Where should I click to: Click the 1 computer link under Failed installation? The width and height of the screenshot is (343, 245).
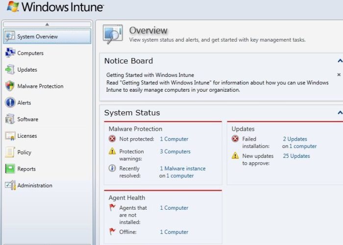pyautogui.click(x=303, y=146)
